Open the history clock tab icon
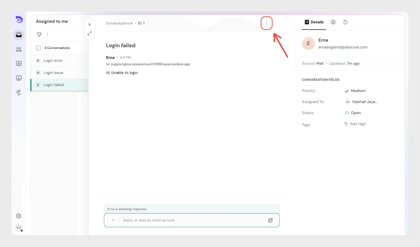Viewport: 420px width, 247px height. tap(345, 22)
